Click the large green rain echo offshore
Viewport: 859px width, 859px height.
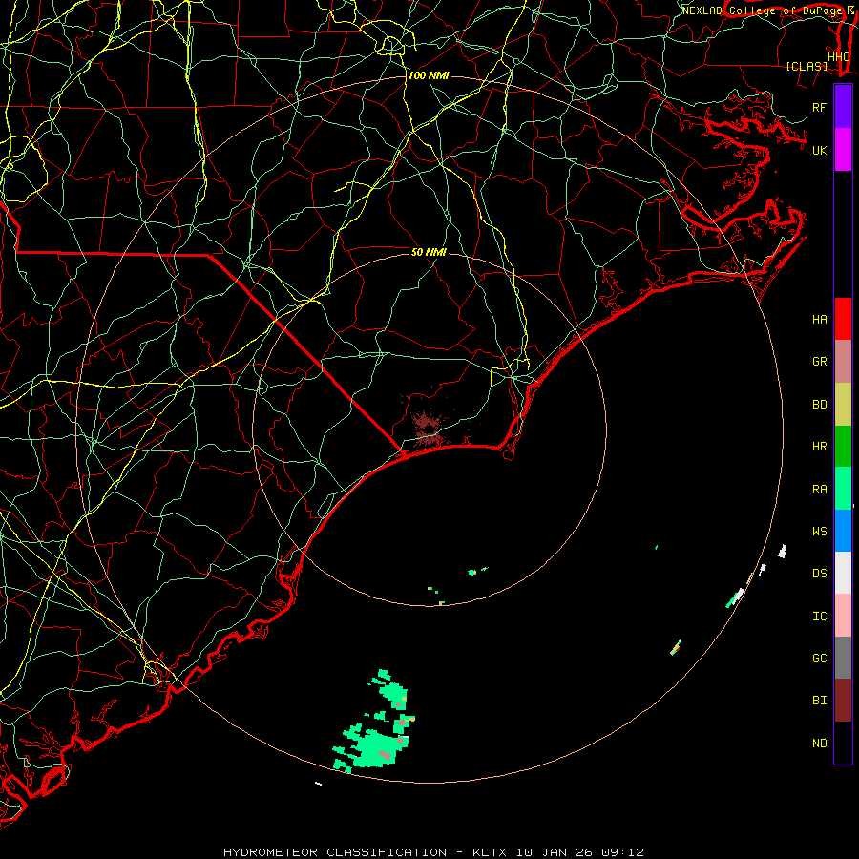(375, 747)
